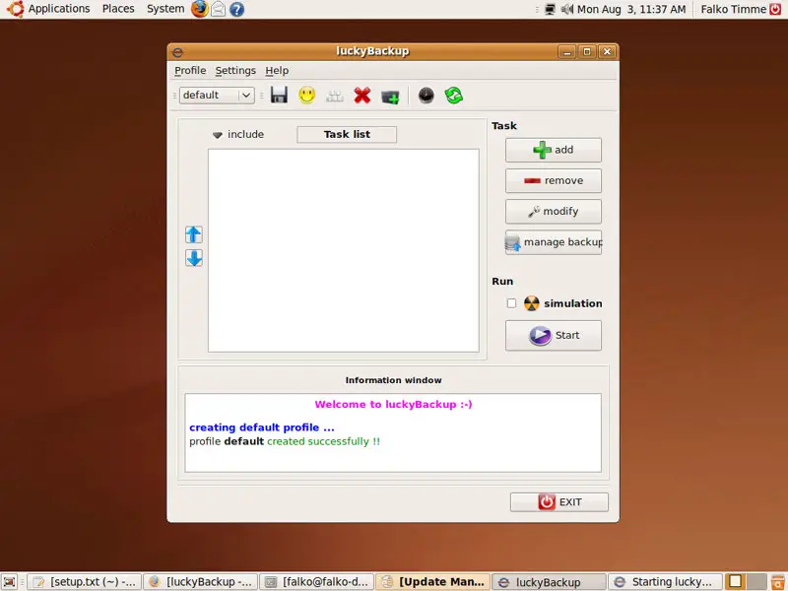Screen dimensions: 788x591
Task: Click the modify task button
Action: point(554,211)
